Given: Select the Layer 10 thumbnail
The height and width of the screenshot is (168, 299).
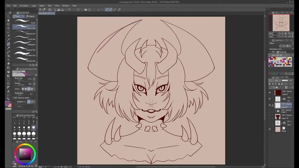Looking at the screenshot, I should pos(278,117).
